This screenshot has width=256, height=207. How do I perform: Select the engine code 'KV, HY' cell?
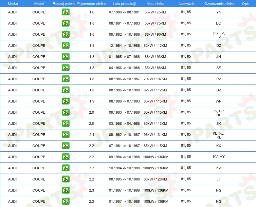[219, 157]
